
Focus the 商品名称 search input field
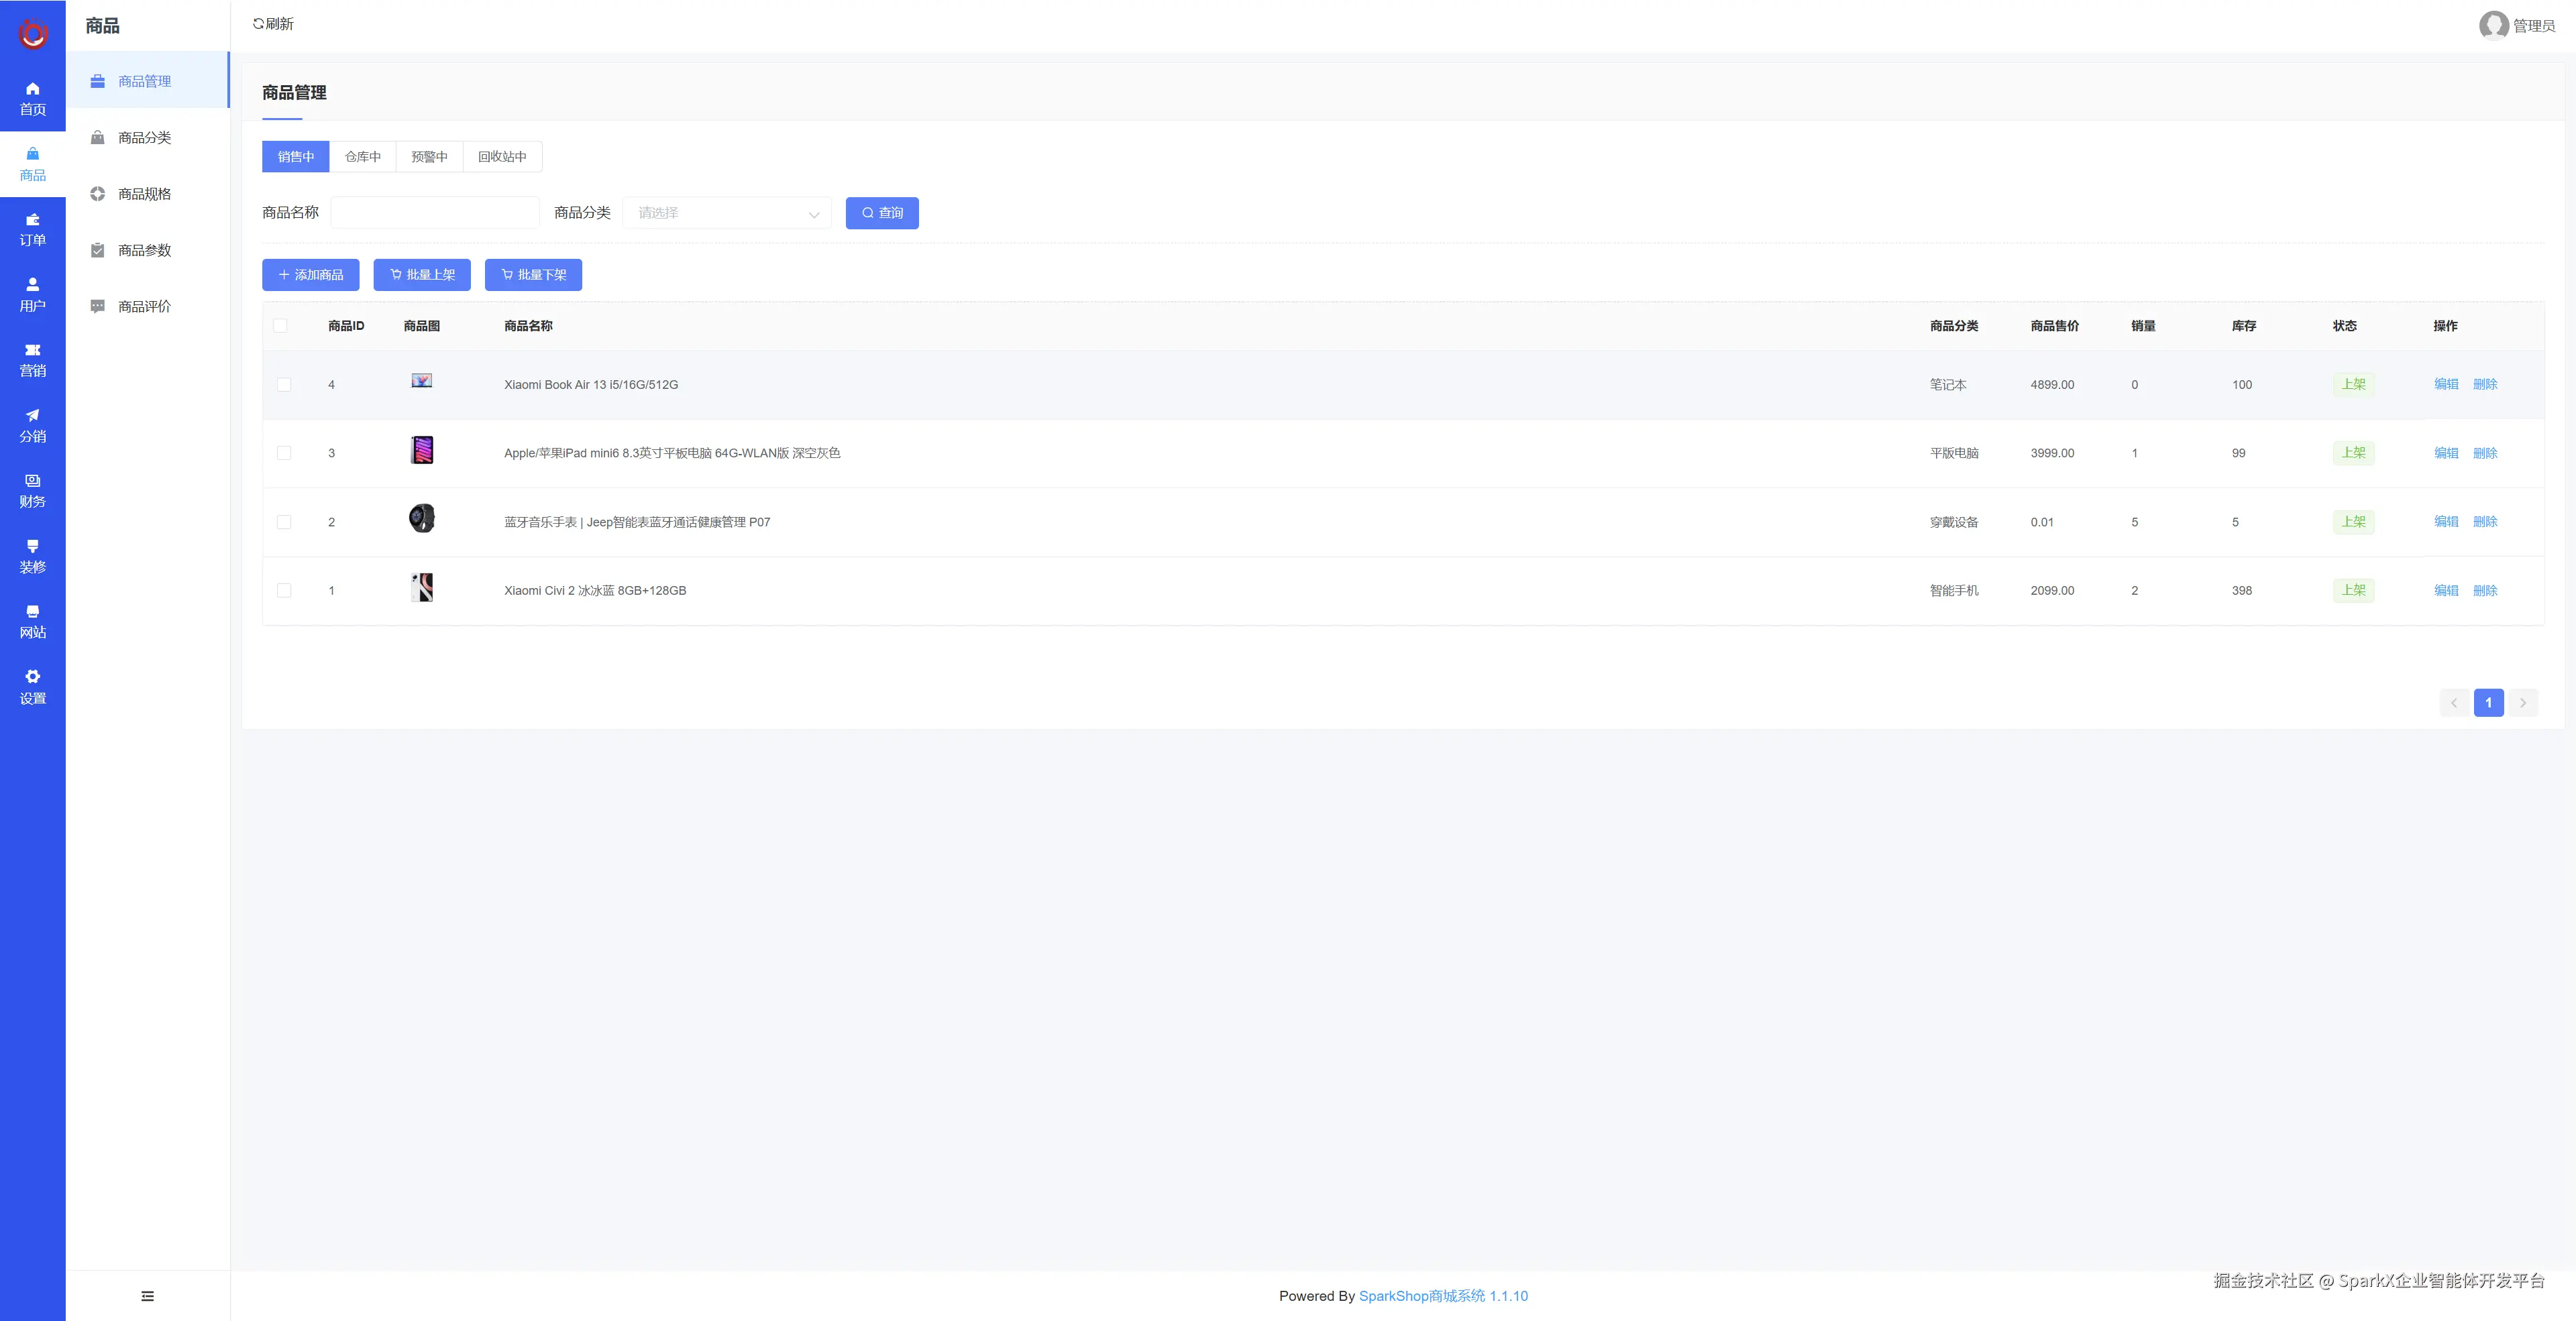click(435, 213)
